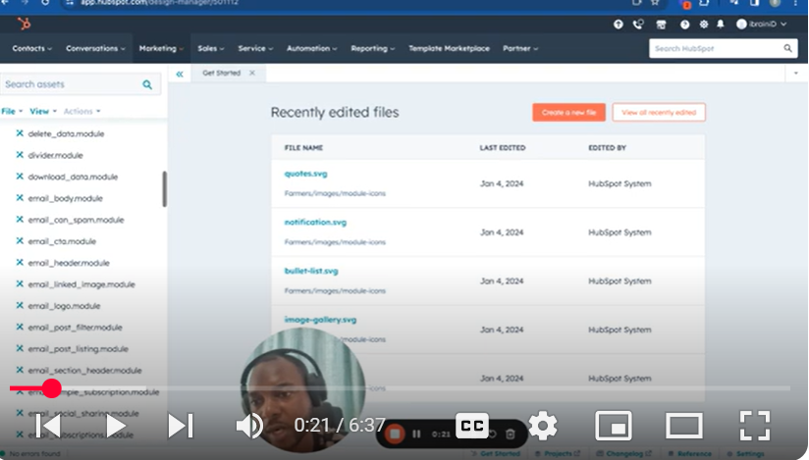809x460 pixels.
Task: Open image-gallery.svg file
Action: pyautogui.click(x=320, y=320)
